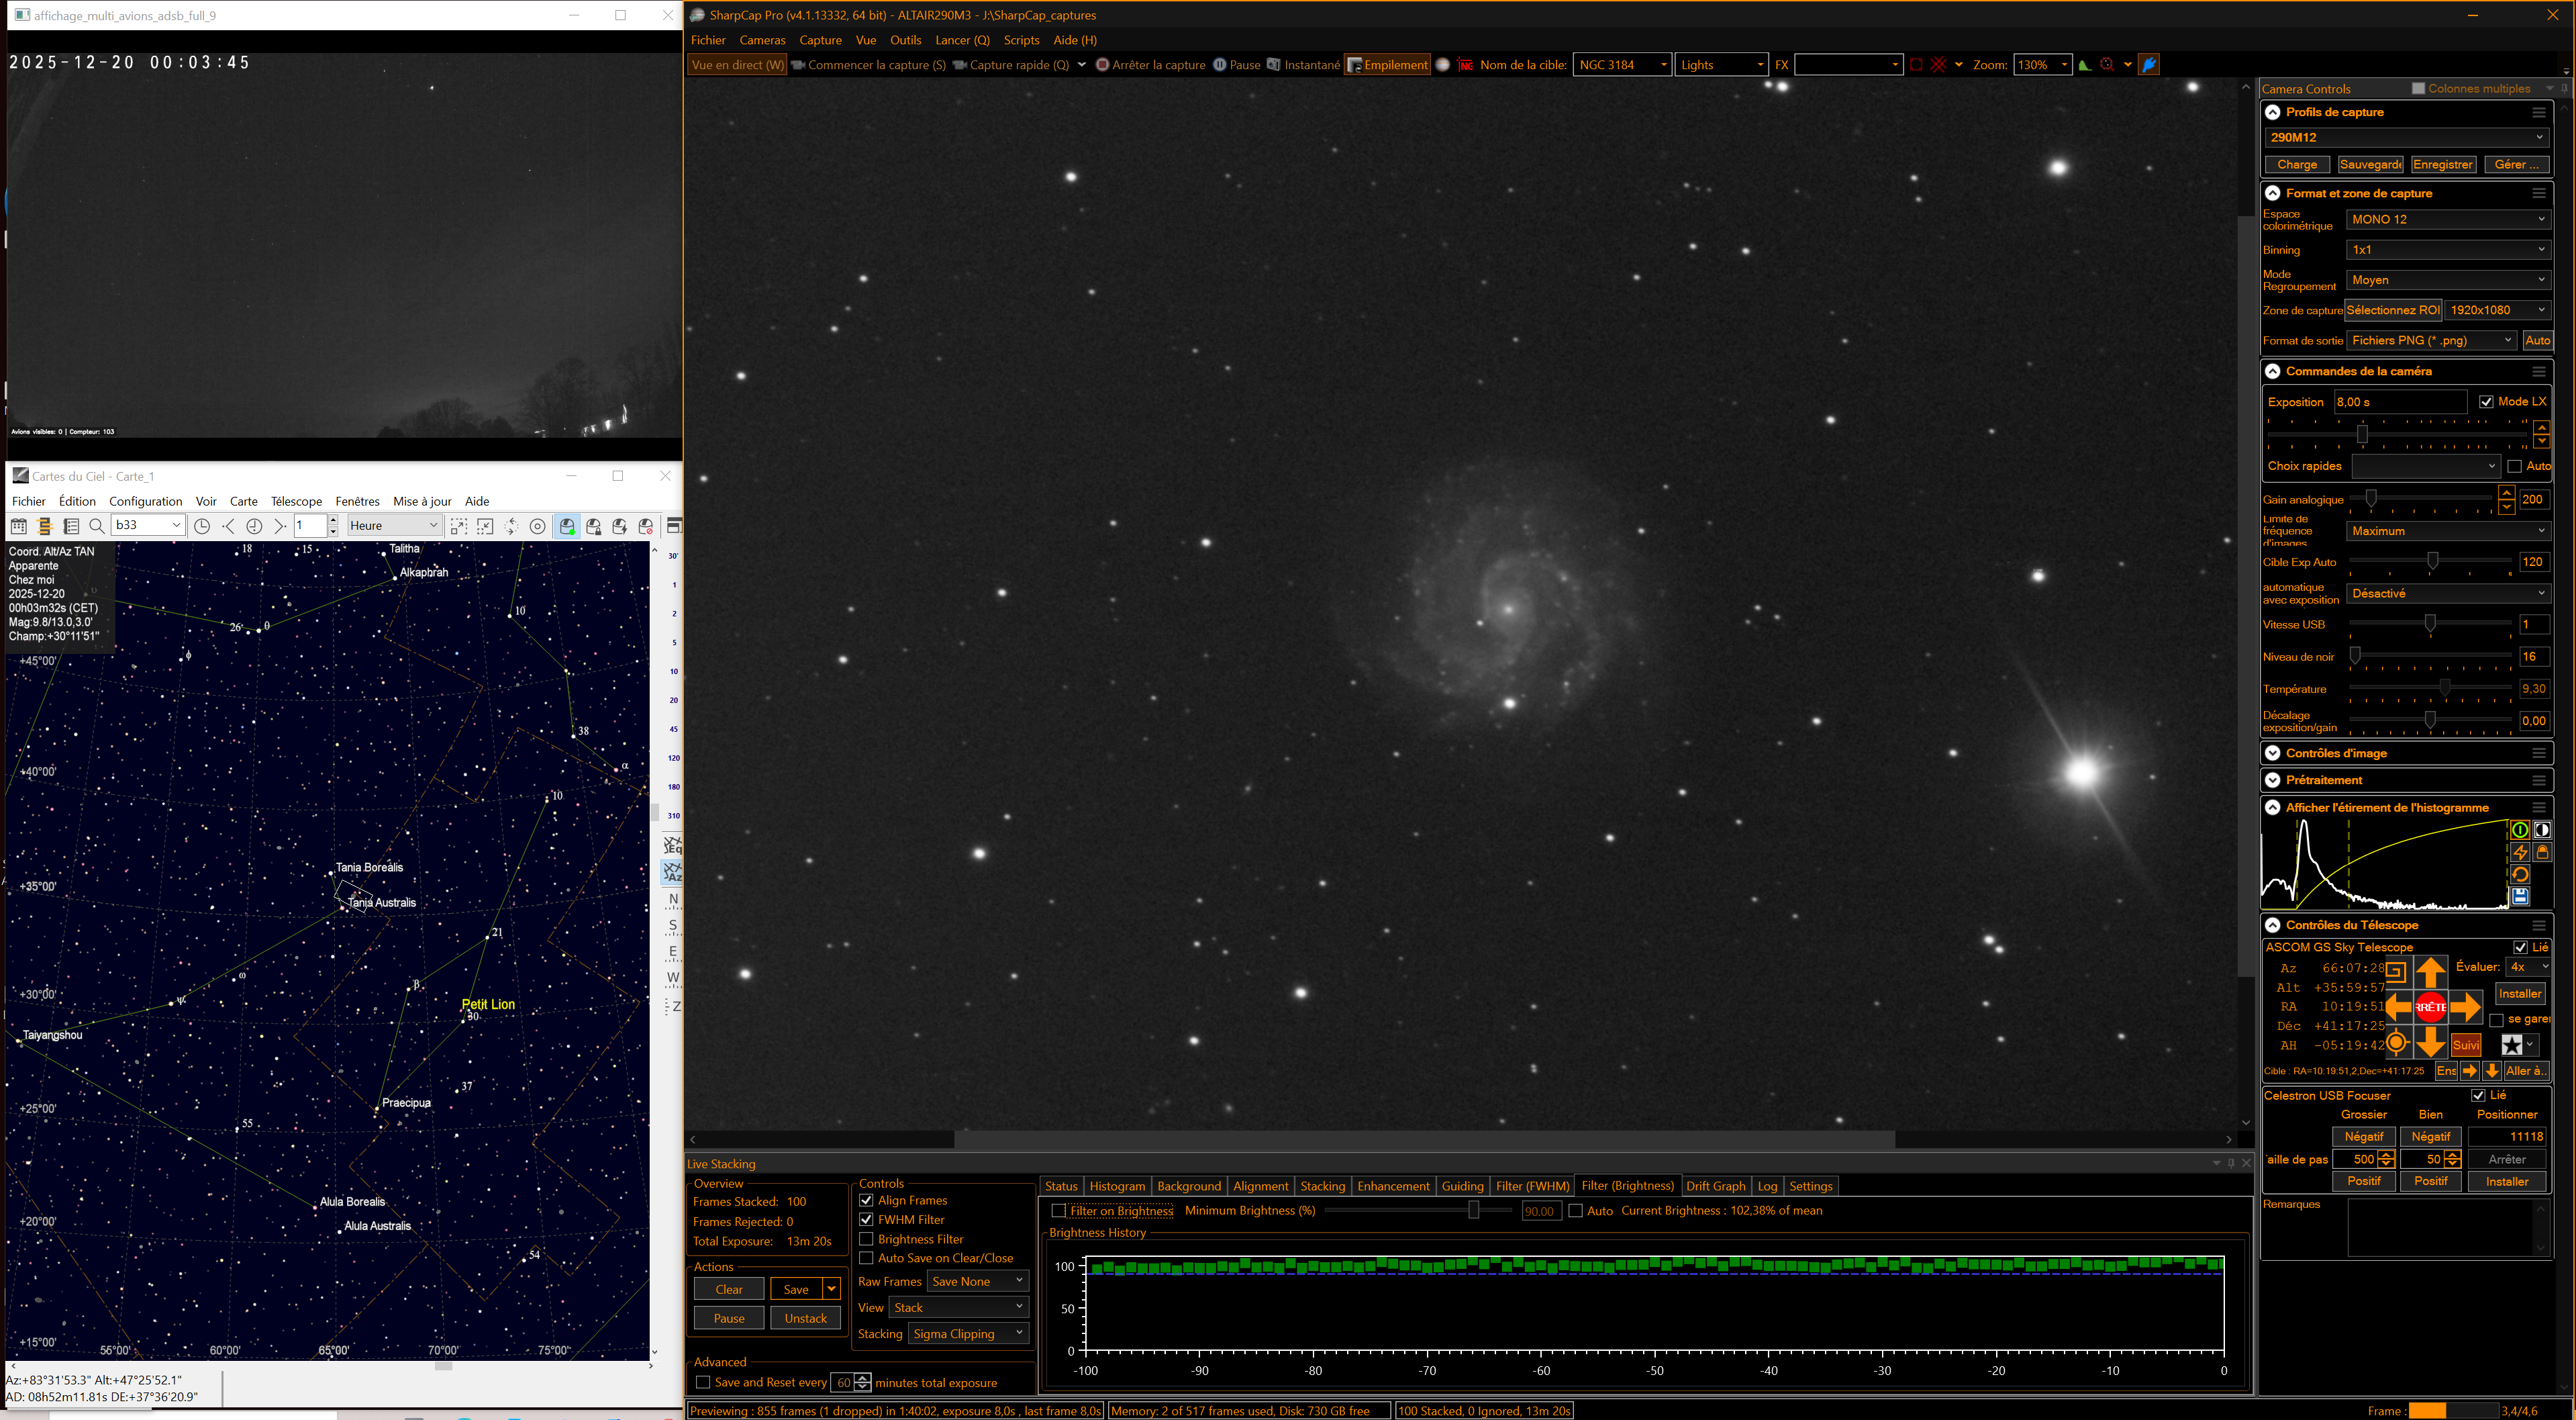Click the Sélectionnez ROI button
Viewport: 2576px width, 1420px height.
pyautogui.click(x=2393, y=310)
